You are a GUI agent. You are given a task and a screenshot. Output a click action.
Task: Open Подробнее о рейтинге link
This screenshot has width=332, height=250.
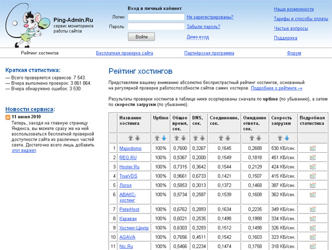(276, 88)
